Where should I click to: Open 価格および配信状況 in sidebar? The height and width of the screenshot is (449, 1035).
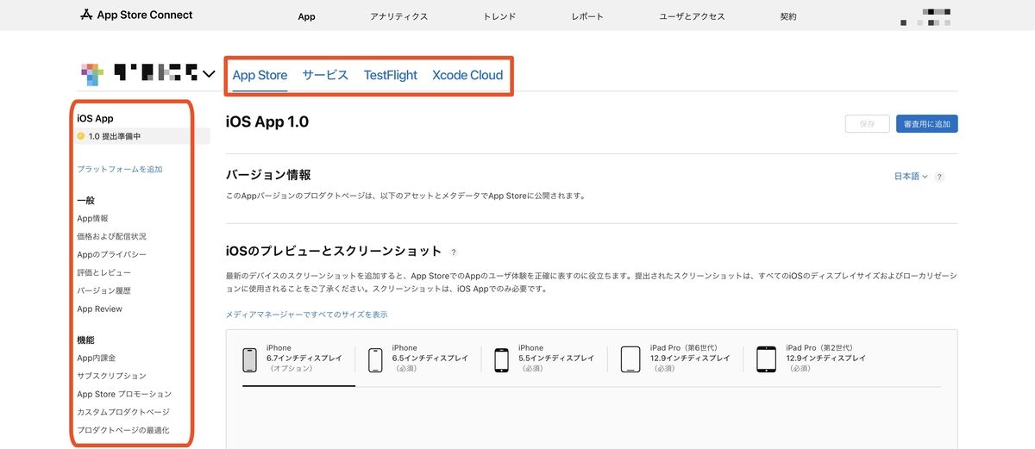[111, 236]
